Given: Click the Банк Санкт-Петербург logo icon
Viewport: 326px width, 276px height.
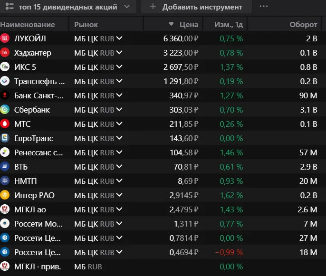Looking at the screenshot, I should [x=5, y=95].
